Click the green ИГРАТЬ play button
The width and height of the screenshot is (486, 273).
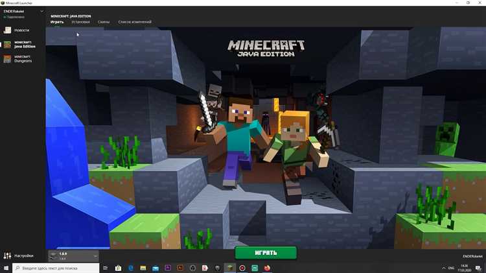[x=266, y=253]
